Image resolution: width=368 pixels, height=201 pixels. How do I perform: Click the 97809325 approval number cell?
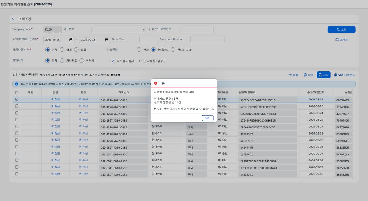343,161
